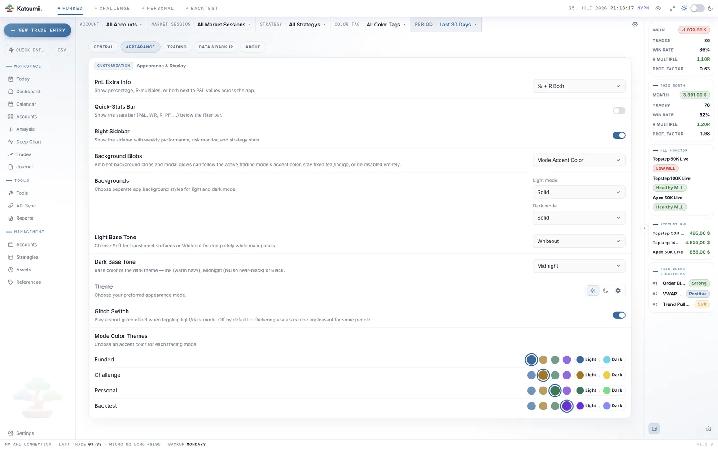Select the light sun theme option
Viewport: 718px width, 449px height.
click(593, 291)
